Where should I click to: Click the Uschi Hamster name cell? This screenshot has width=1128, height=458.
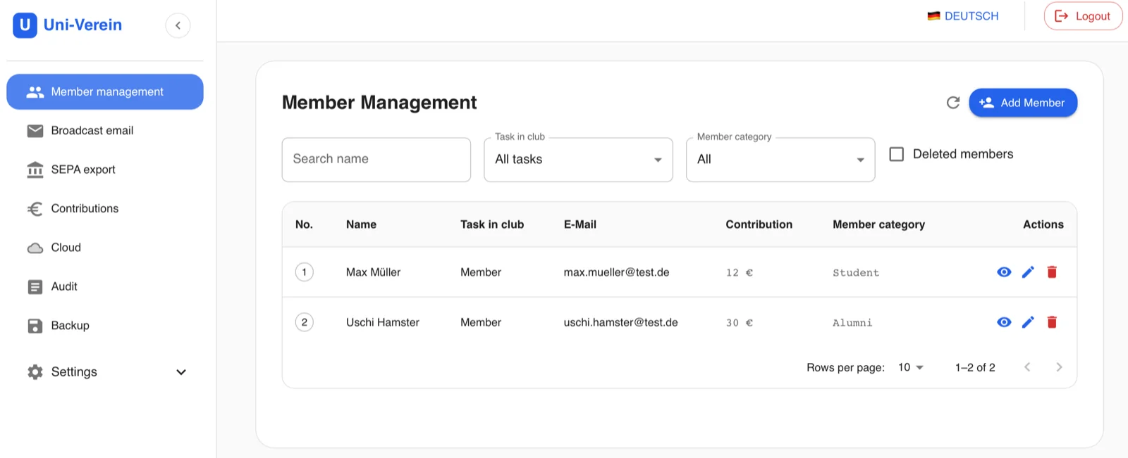tap(382, 322)
